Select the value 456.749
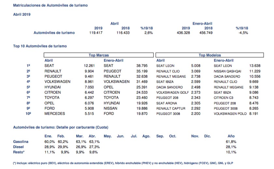This screenshot has width=274, height=169. pos(206,33)
